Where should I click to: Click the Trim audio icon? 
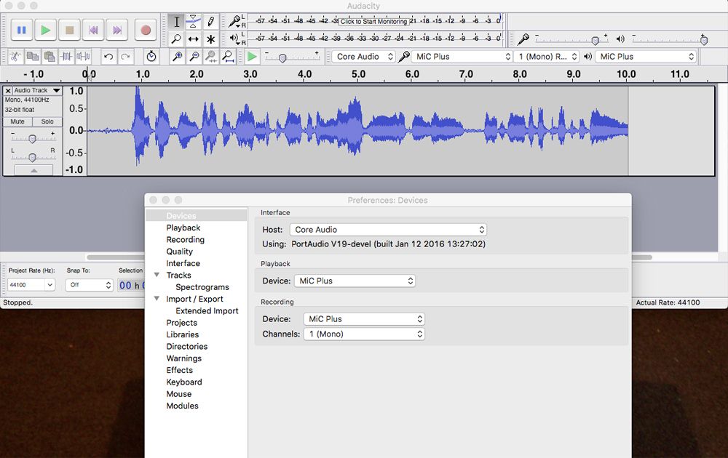click(66, 57)
